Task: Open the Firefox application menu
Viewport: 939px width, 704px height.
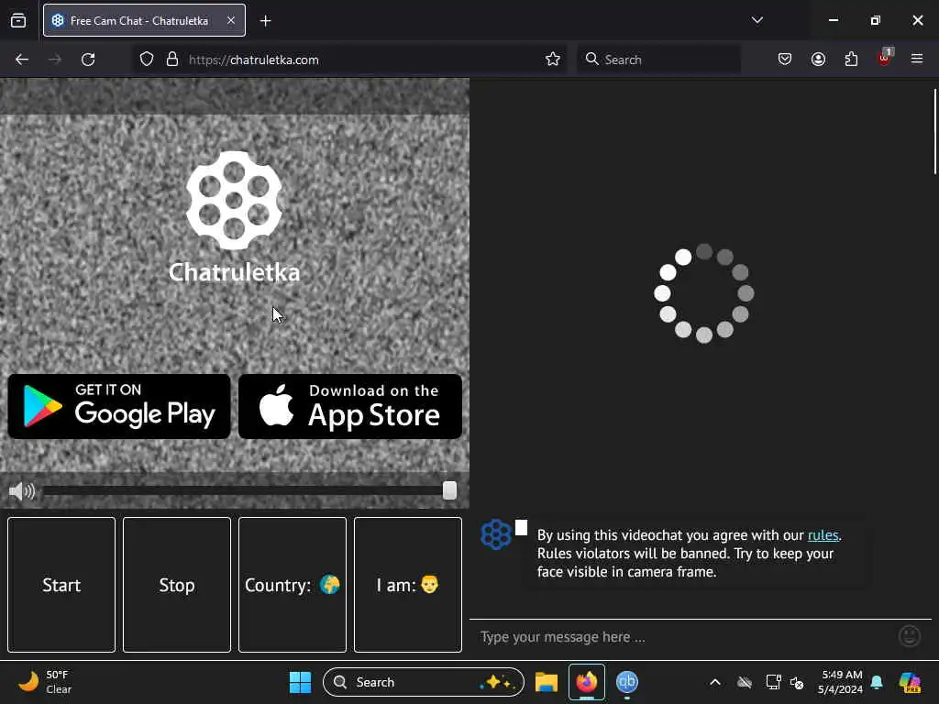Action: tap(917, 59)
